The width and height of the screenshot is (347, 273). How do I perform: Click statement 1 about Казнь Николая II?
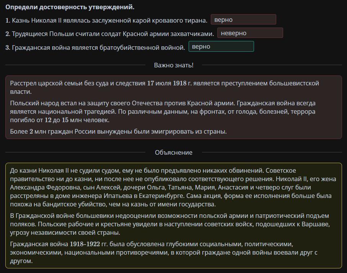[x=109, y=20]
